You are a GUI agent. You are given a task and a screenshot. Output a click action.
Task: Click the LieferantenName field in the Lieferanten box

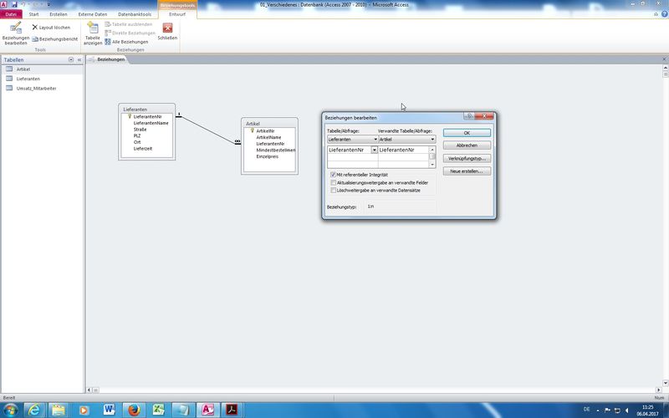pyautogui.click(x=151, y=123)
